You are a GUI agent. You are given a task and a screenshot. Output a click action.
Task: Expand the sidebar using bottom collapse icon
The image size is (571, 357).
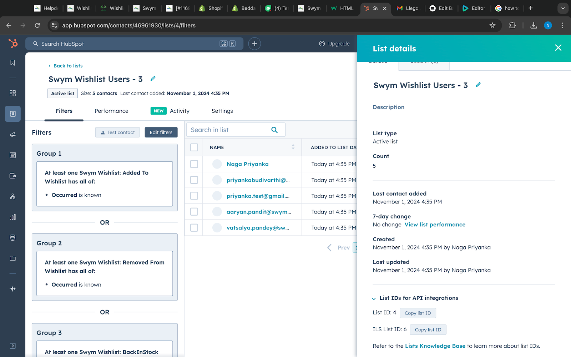click(12, 346)
